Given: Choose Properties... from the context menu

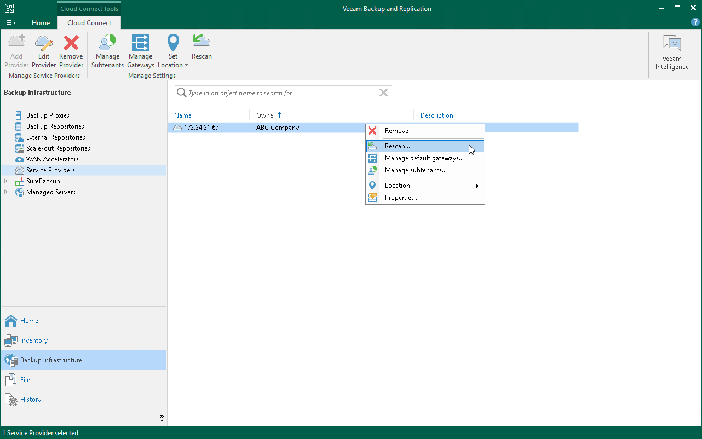Looking at the screenshot, I should click(425, 198).
